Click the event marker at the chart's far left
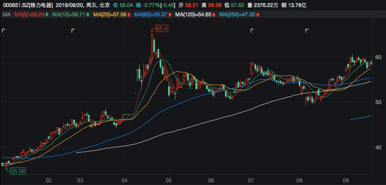 pos(3,31)
